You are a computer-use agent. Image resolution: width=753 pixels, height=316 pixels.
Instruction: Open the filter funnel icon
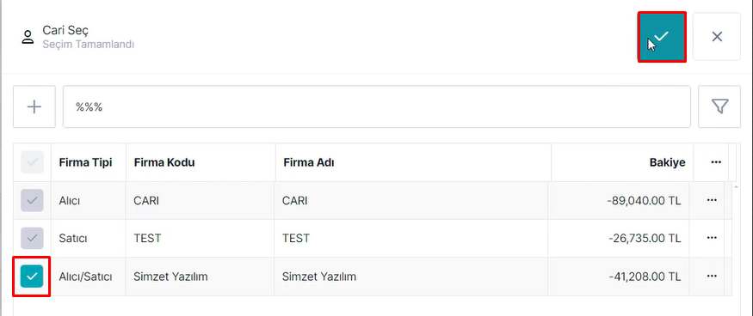pyautogui.click(x=719, y=106)
